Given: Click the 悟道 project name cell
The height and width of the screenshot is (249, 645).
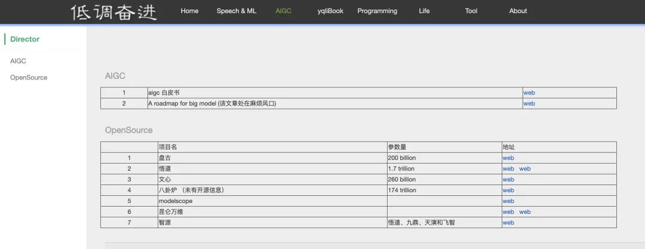Looking at the screenshot, I should 272,168.
